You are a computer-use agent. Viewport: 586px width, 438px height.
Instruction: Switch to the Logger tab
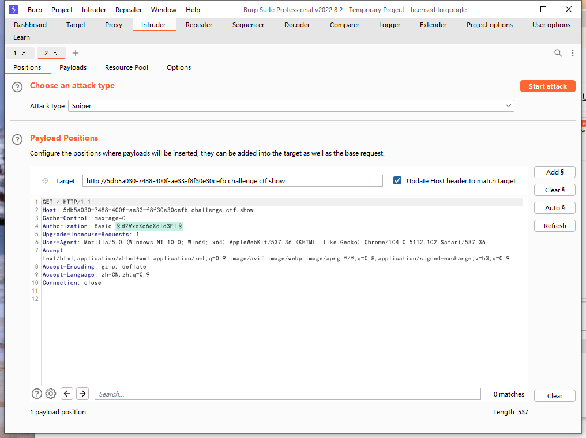390,25
